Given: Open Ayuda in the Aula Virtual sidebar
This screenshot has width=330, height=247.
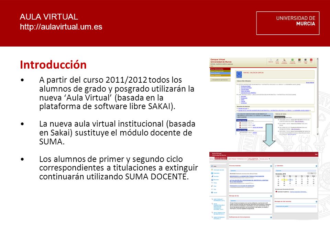Looking at the screenshot, I should [x=214, y=192].
